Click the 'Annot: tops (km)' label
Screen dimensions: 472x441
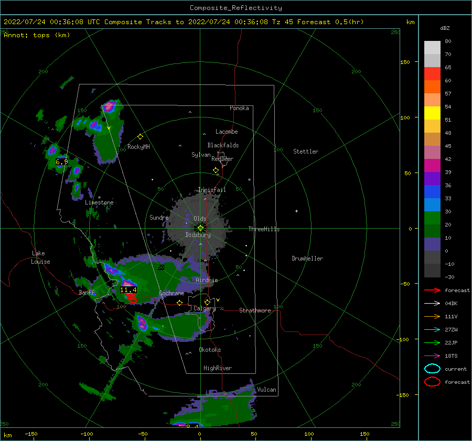[x=37, y=35]
